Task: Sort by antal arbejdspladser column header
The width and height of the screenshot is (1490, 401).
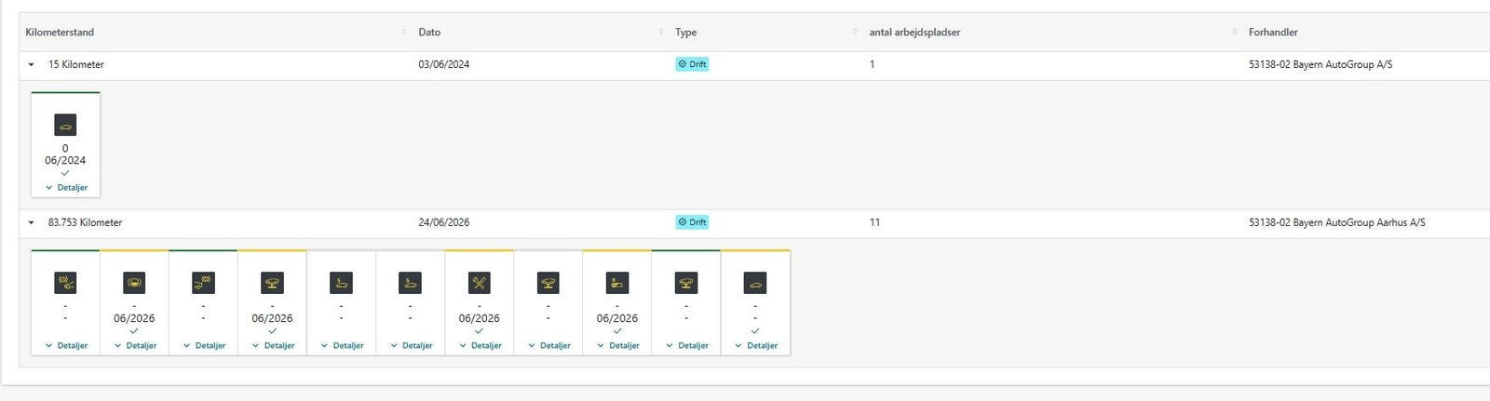Action: point(914,32)
